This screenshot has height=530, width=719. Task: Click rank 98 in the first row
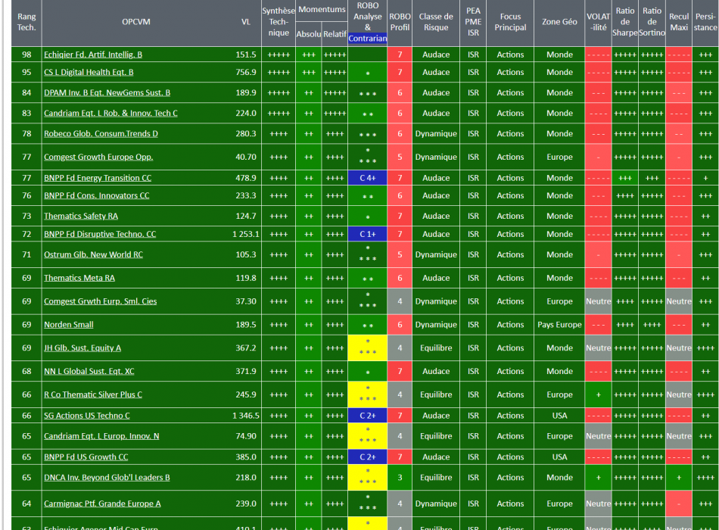coord(26,55)
